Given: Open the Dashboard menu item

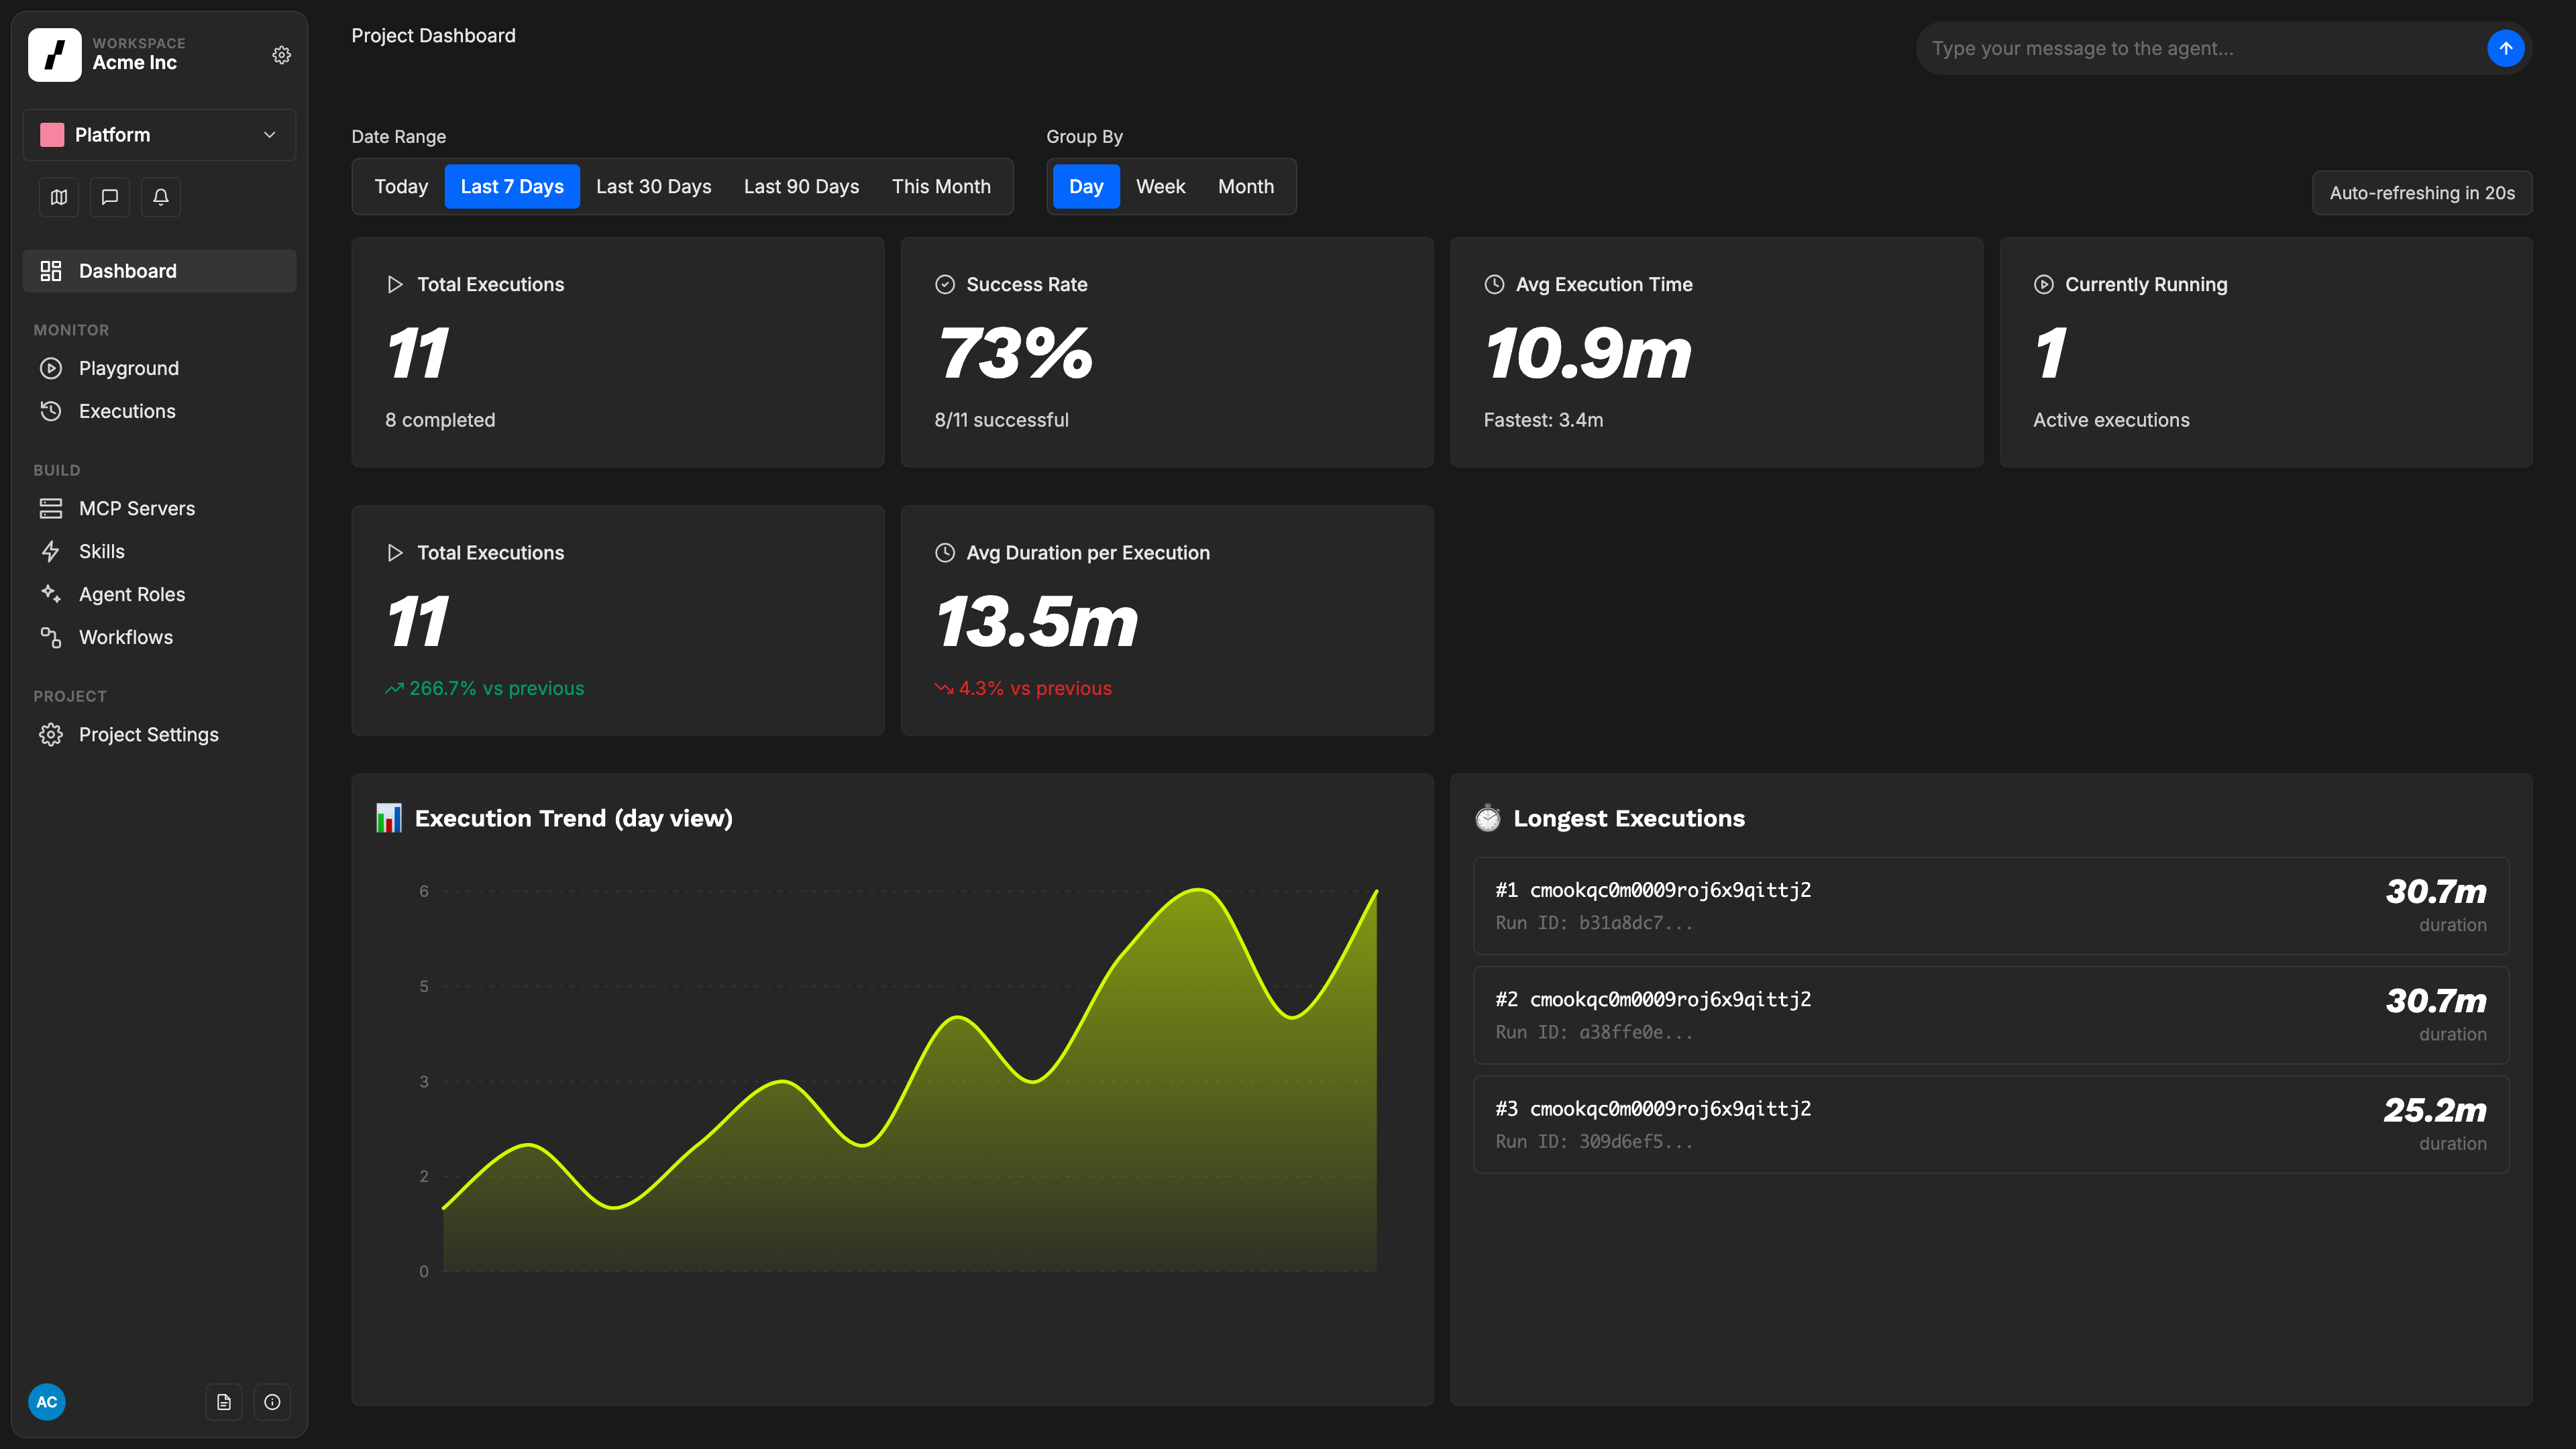Looking at the screenshot, I should (160, 271).
